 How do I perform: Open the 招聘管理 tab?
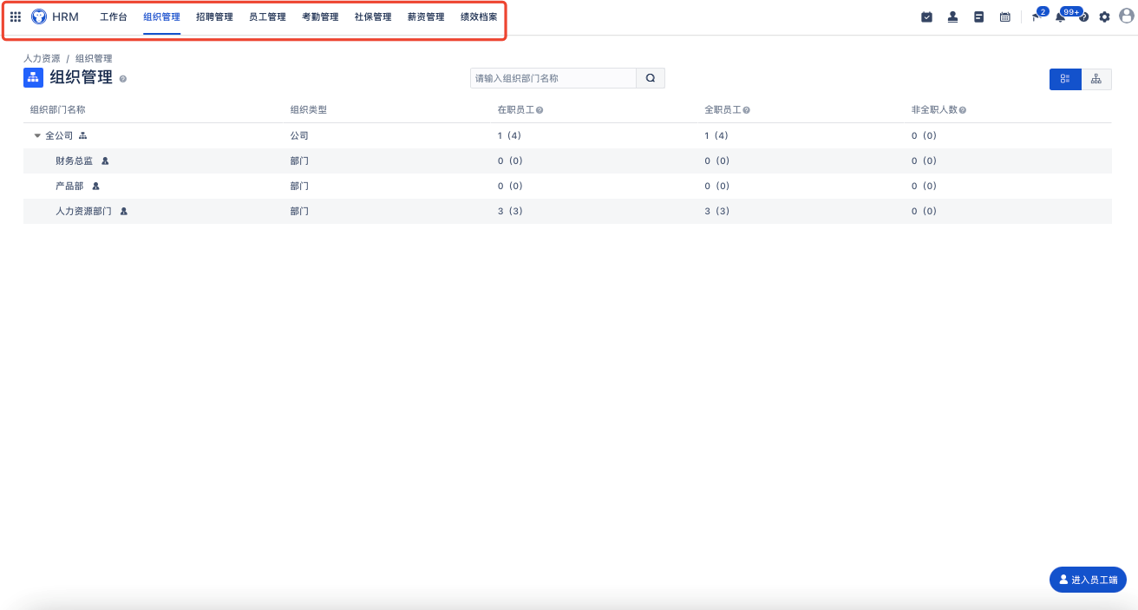point(215,16)
